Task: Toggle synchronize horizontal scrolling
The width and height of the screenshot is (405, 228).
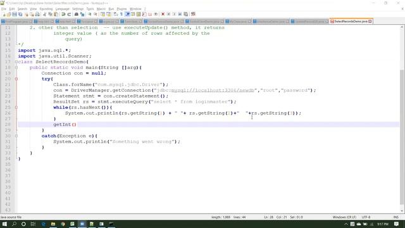Action: pos(108,14)
